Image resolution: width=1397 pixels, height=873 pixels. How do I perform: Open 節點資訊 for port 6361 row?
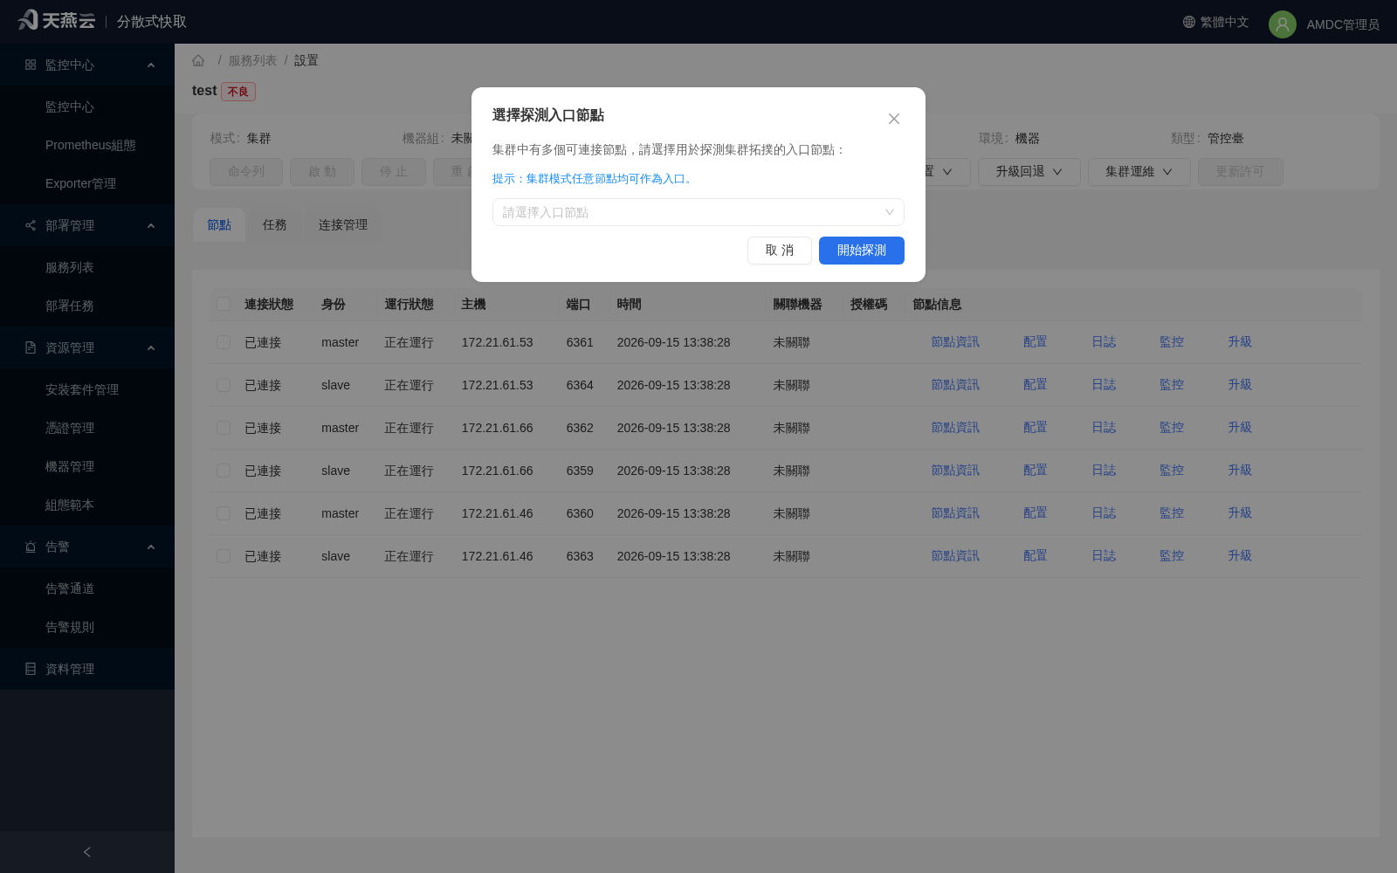click(x=955, y=342)
